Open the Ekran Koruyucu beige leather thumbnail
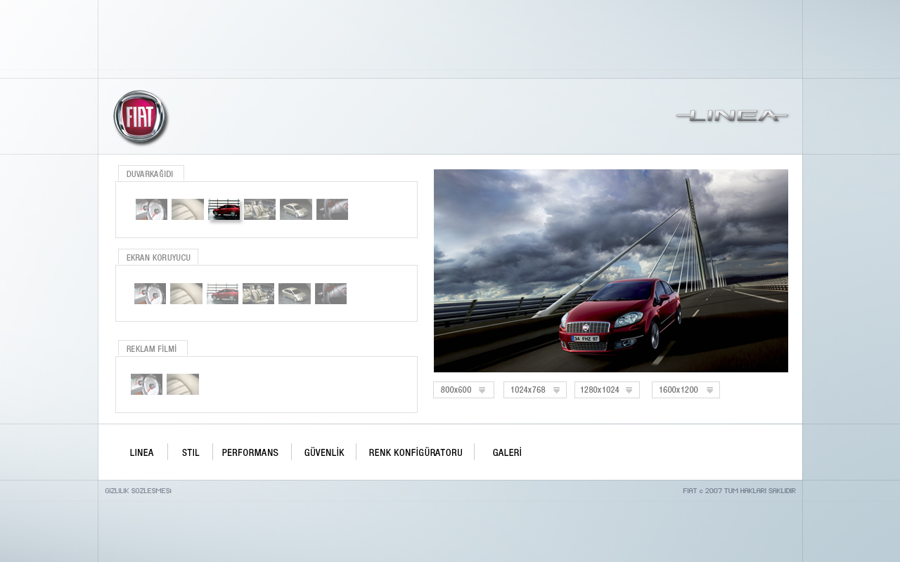The height and width of the screenshot is (562, 900). coord(186,294)
